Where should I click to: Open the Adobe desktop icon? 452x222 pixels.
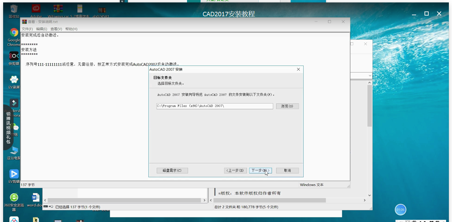click(x=36, y=9)
